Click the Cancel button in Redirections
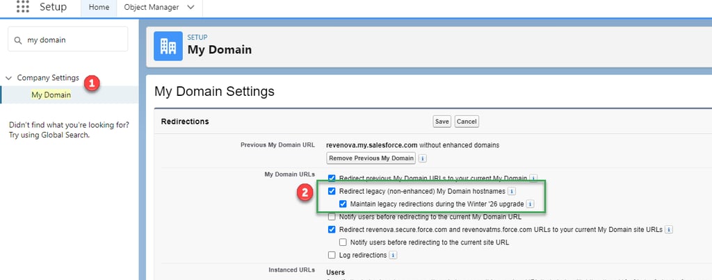Image resolution: width=712 pixels, height=280 pixels. pyautogui.click(x=467, y=122)
